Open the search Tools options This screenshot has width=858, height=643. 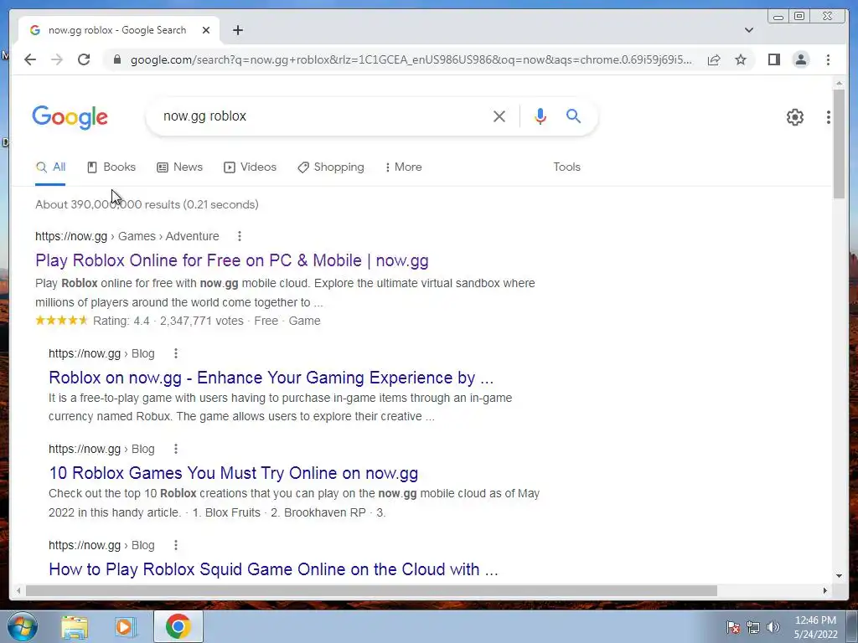[566, 167]
